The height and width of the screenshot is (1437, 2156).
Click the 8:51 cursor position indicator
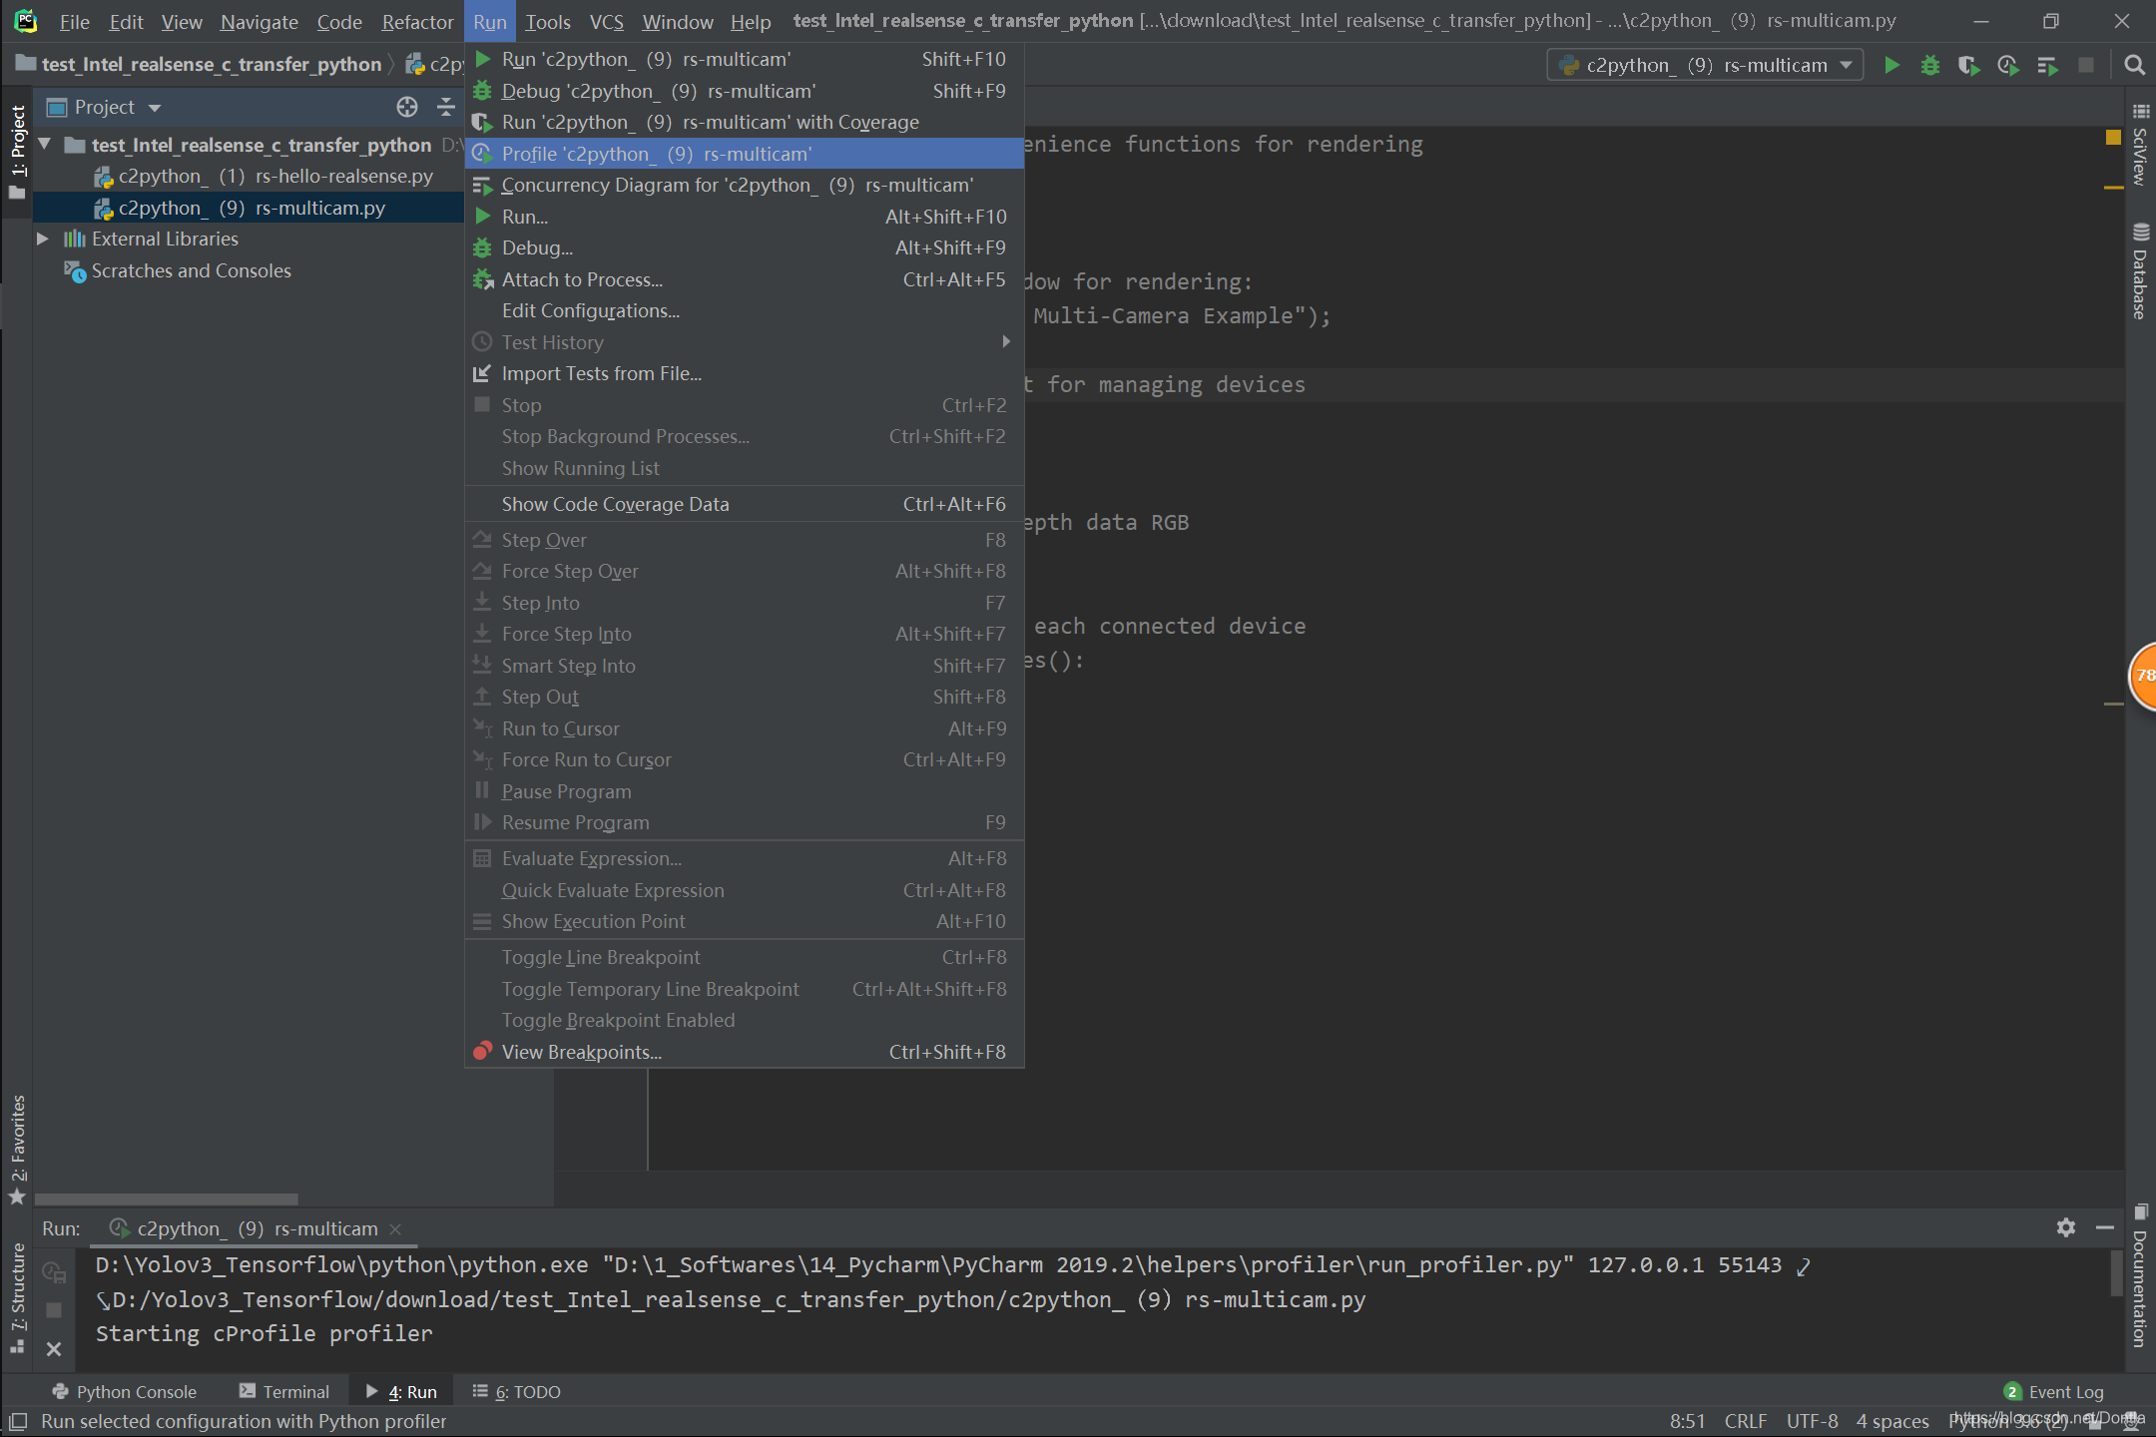pyautogui.click(x=1688, y=1421)
